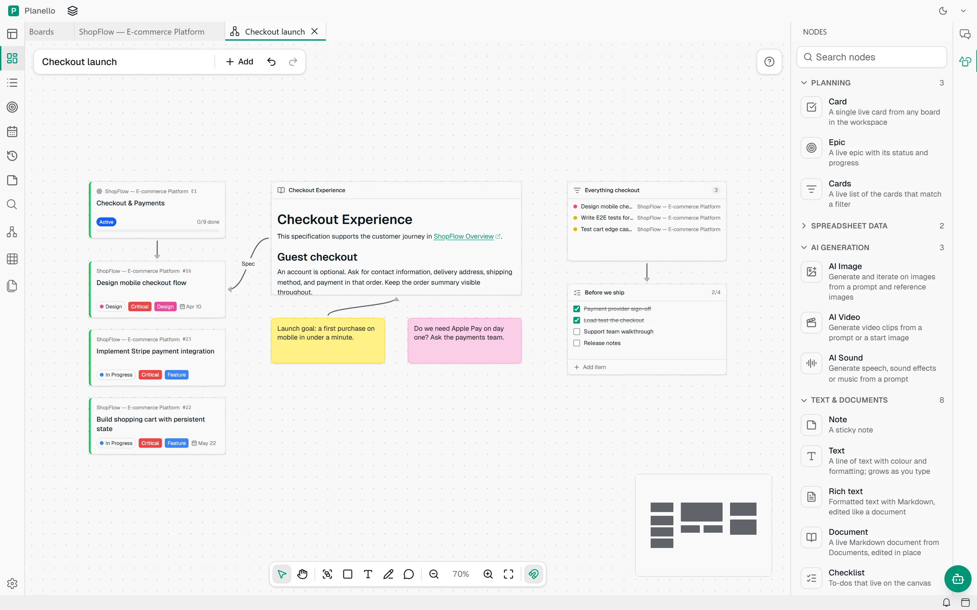Viewport: 977px width, 610px height.
Task: Uncheck Payment provider sign-off
Action: coord(576,309)
